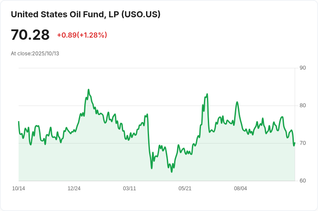
Task: Click the 70 label on the price axis
Action: tap(302, 143)
